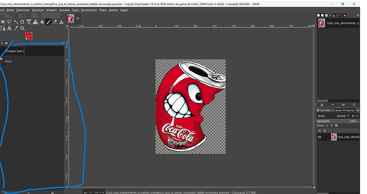Open the Editar menu
Viewport: 367px width, 194px height.
click(x=10, y=10)
